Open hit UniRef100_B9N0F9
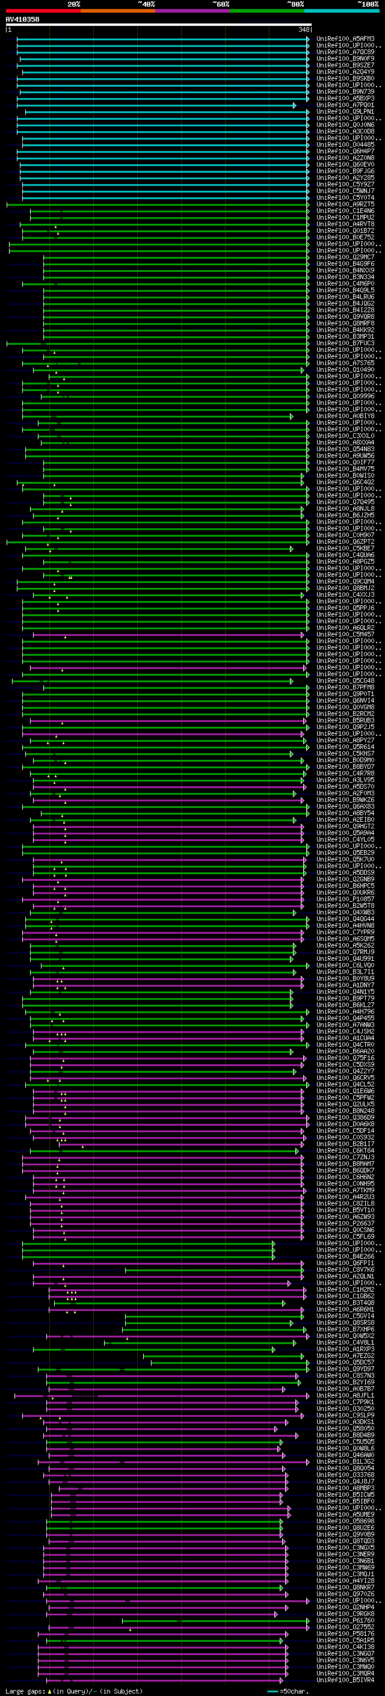Image resolution: width=385 pixels, height=1696 pixels. point(345,58)
